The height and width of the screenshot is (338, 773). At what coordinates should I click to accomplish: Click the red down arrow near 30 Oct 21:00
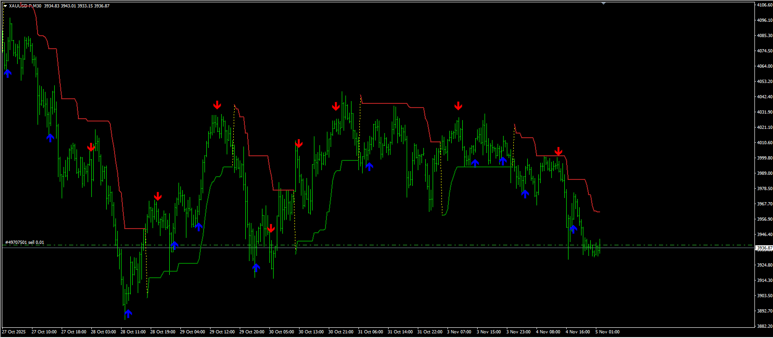(x=336, y=107)
